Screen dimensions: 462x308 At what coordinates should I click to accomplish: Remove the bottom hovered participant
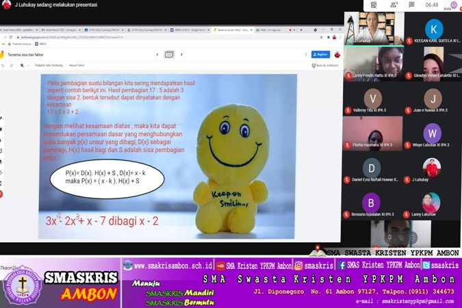pos(412,238)
